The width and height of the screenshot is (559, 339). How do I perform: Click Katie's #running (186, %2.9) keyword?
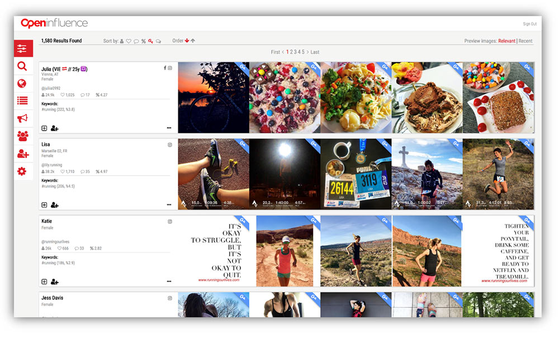click(x=58, y=263)
